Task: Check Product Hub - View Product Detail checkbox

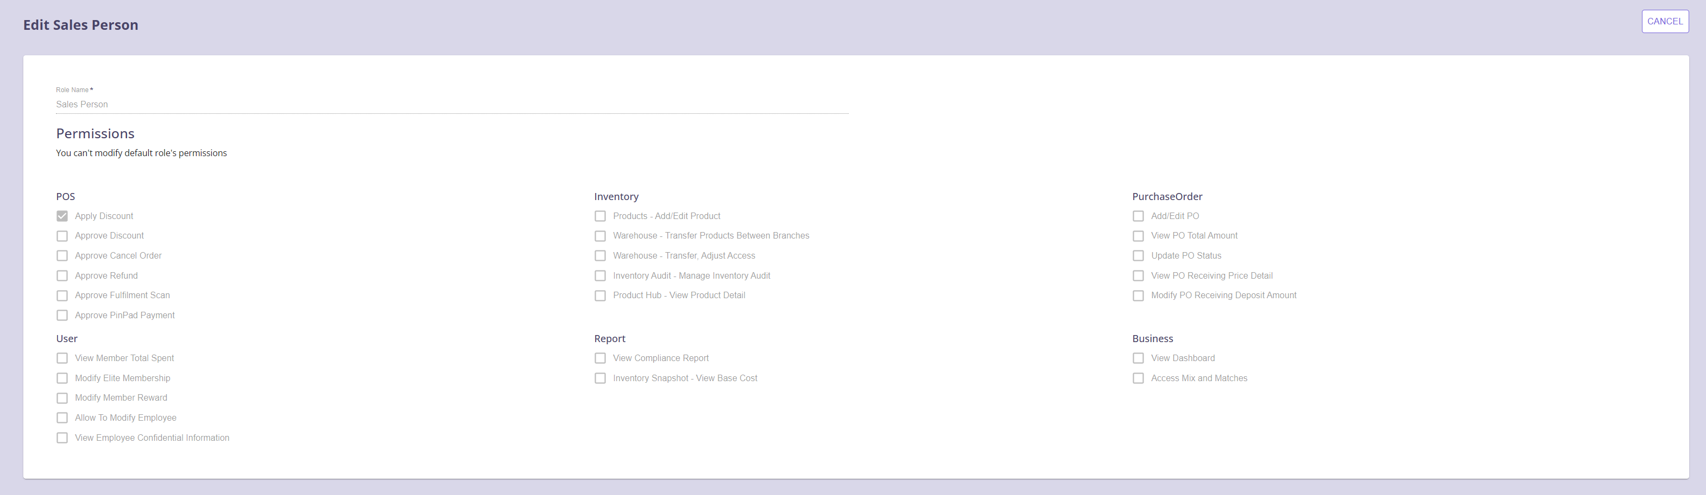Action: pos(600,295)
